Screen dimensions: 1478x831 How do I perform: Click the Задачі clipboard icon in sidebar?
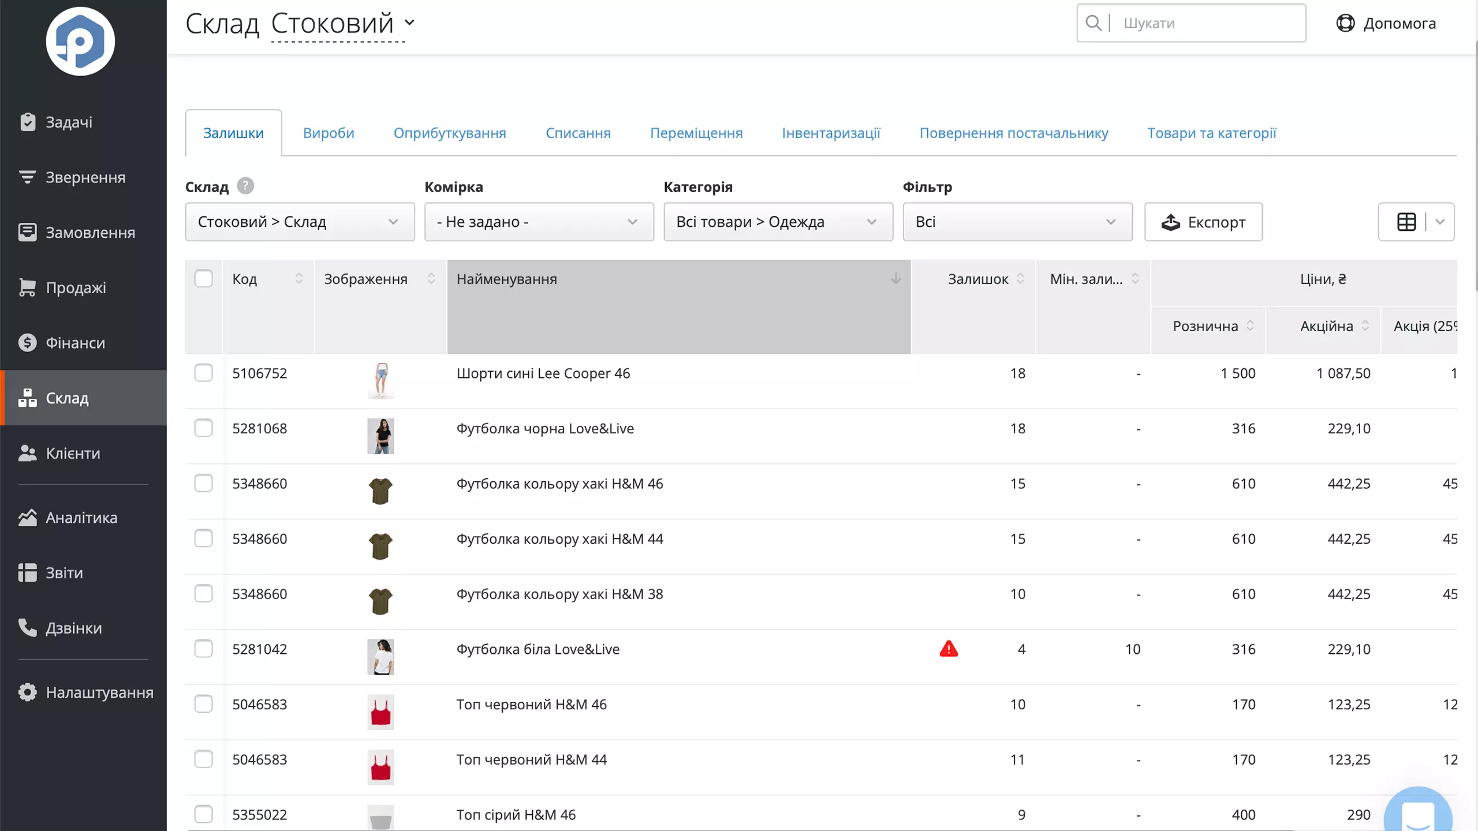(x=28, y=122)
